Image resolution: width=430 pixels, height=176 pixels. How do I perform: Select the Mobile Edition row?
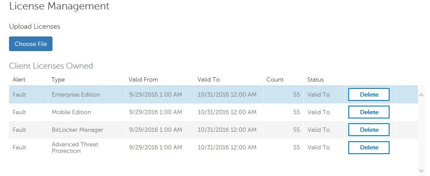[71, 112]
